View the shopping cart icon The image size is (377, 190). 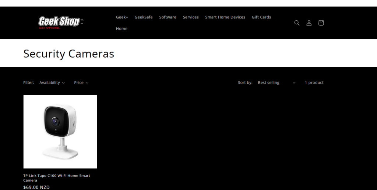321,23
